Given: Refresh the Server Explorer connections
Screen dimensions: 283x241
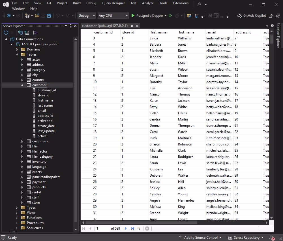Looking at the screenshot, I should [x=6, y=33].
